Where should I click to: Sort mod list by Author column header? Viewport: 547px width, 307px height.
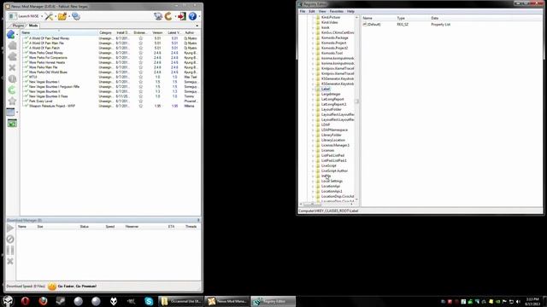pyautogui.click(x=191, y=32)
